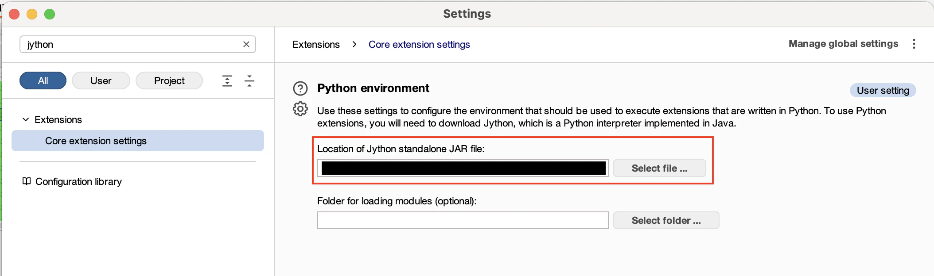Focus the settings search box
934x276 pixels.
pos(133,44)
